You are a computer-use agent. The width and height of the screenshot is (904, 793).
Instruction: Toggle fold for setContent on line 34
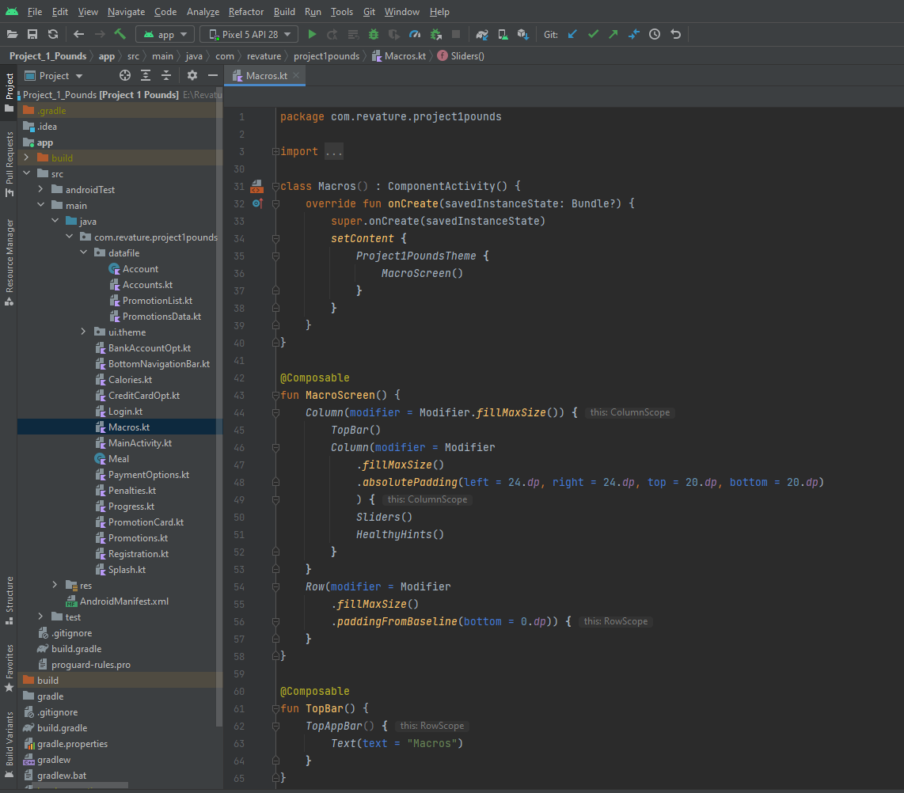click(x=275, y=238)
